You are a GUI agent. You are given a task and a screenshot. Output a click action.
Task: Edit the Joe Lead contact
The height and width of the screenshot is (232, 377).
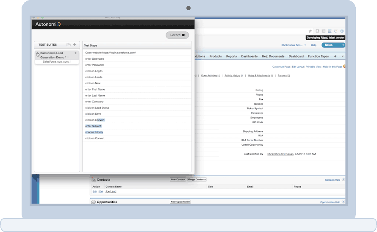[95, 192]
